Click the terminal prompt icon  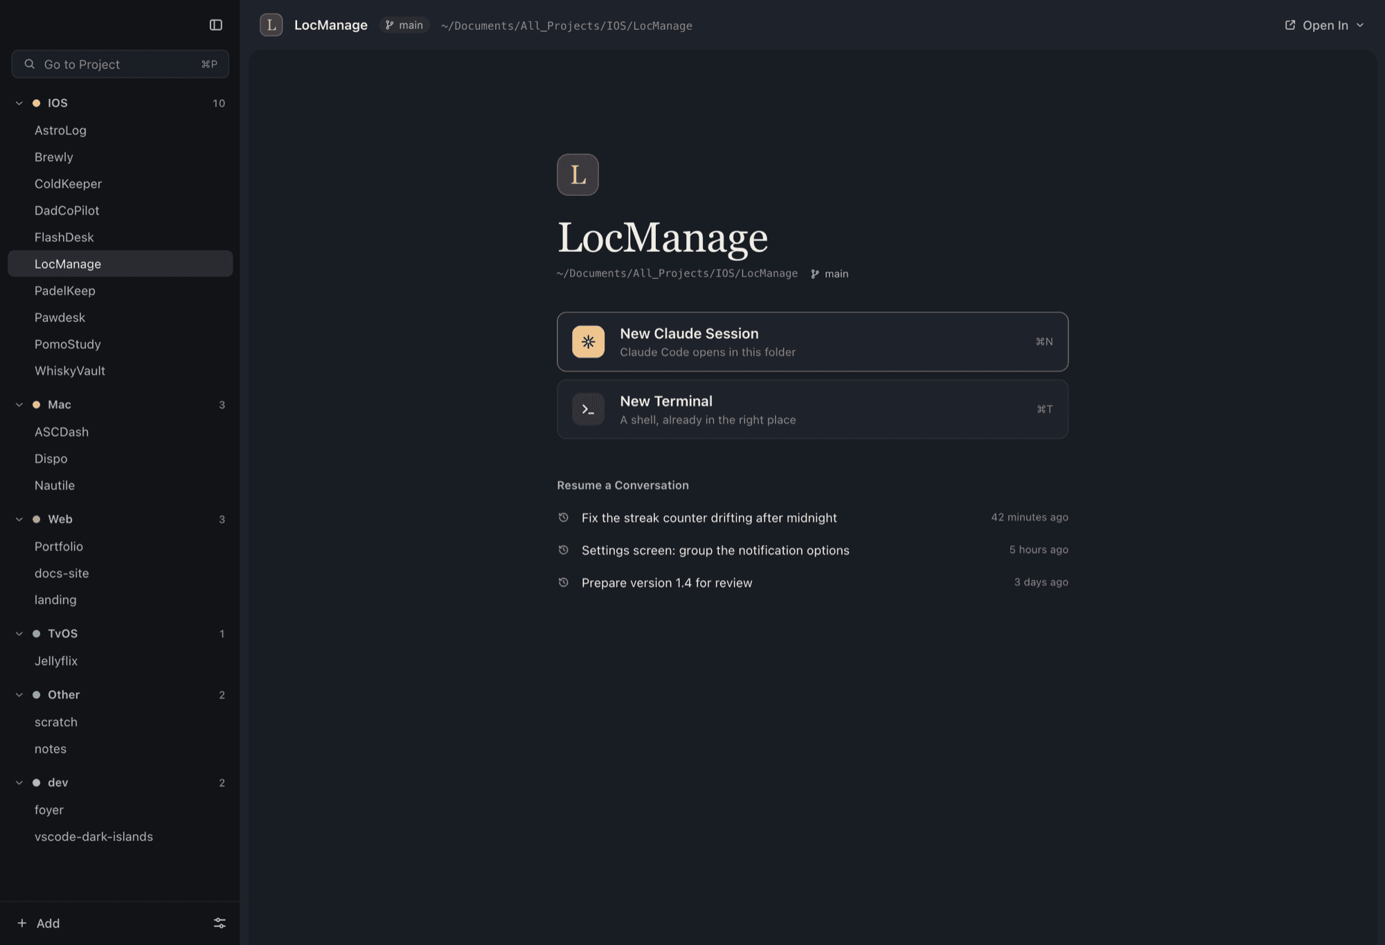[x=588, y=409]
